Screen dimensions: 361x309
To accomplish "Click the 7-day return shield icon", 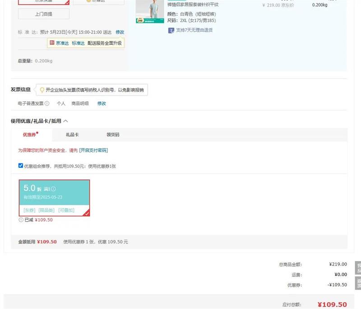I will [x=171, y=30].
